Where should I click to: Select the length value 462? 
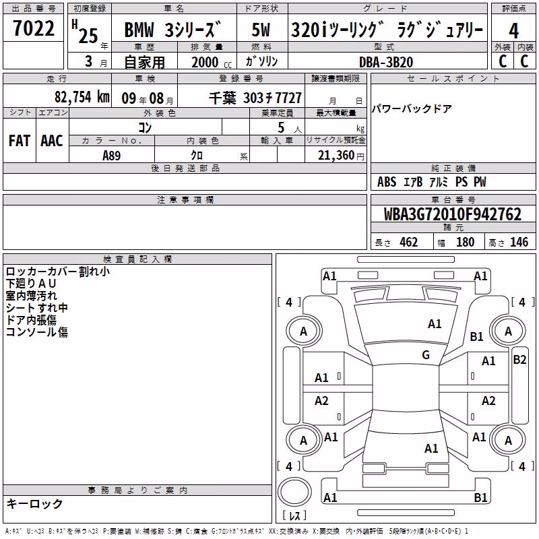click(x=408, y=243)
